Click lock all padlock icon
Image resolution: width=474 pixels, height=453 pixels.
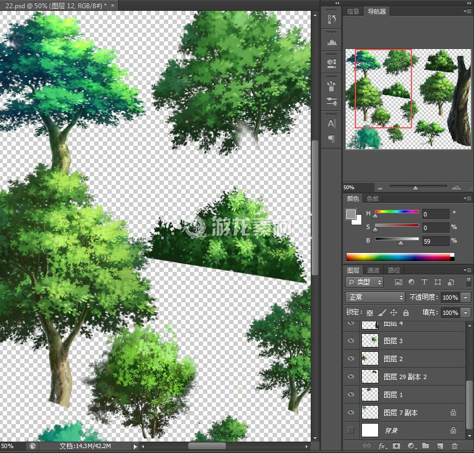405,313
